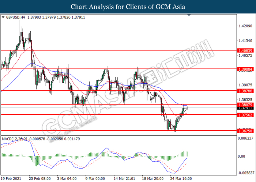This screenshot has height=182, width=256.
Task: Click the 3 Mar 04:00 time label
Action: point(67,179)
